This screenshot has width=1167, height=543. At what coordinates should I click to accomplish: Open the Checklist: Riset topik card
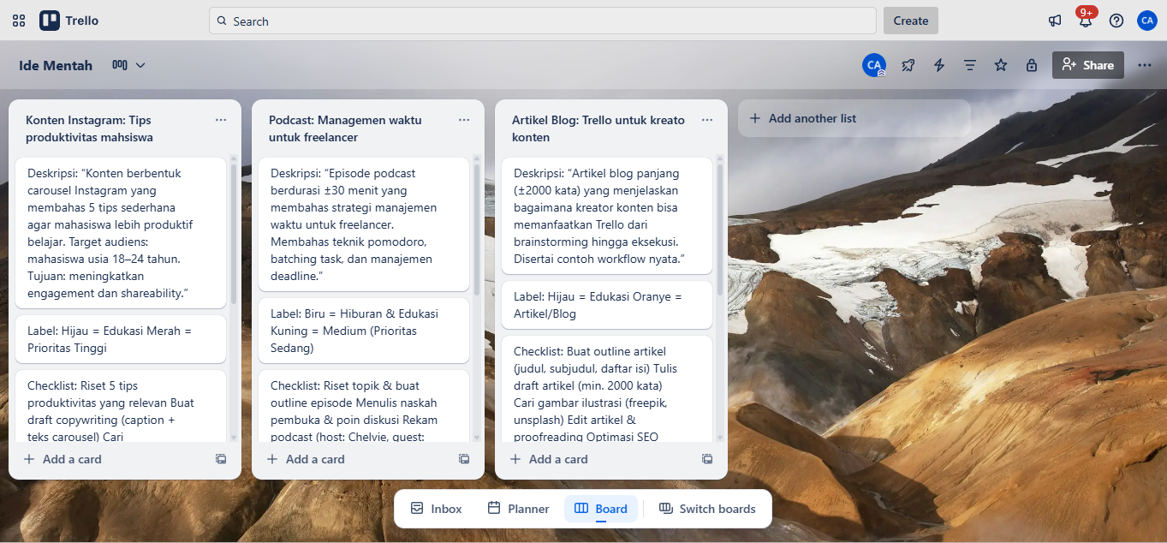(x=364, y=407)
